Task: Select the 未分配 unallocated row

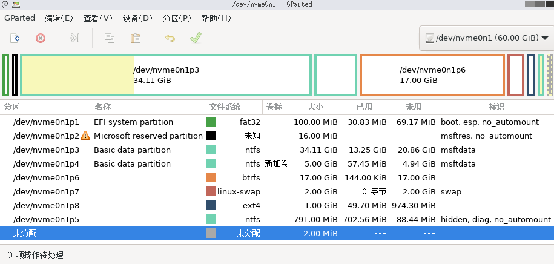Action: pos(277,233)
